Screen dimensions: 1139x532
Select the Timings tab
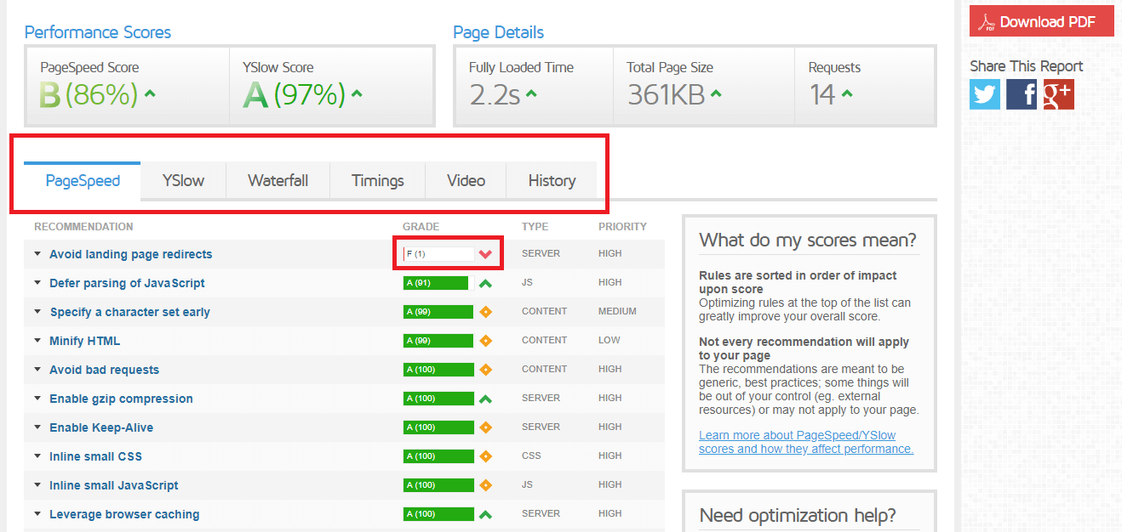pyautogui.click(x=377, y=181)
